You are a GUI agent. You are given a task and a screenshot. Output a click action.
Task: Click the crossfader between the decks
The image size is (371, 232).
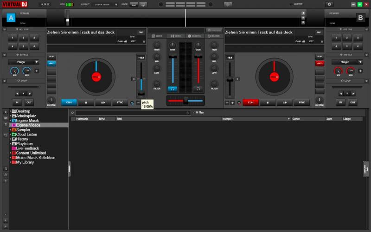coord(185,100)
